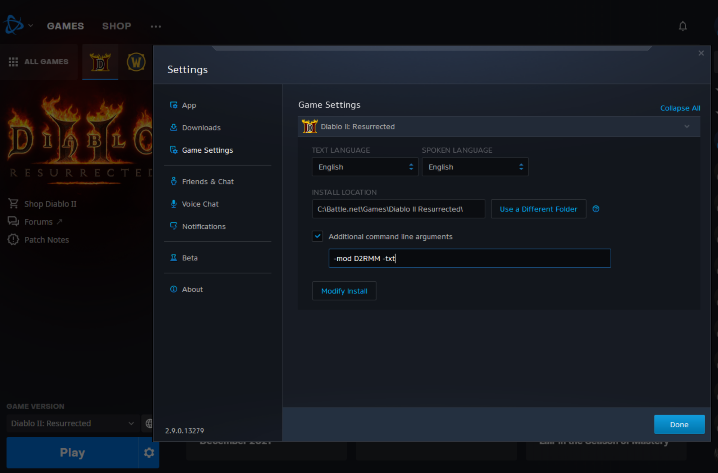Open Shop Diablo II link

click(50, 204)
